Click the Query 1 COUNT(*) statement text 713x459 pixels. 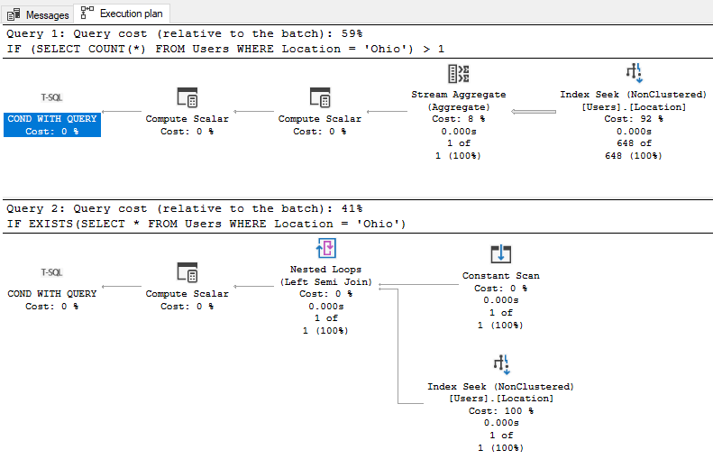tap(225, 48)
